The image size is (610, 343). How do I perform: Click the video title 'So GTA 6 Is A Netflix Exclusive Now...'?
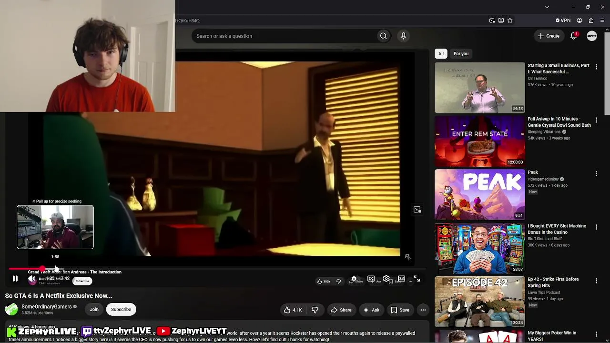pos(59,296)
